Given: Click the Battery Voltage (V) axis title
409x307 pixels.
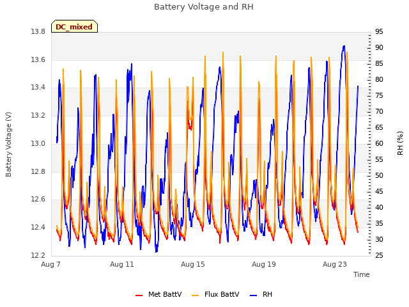Looking at the screenshot, I should click(x=8, y=145).
